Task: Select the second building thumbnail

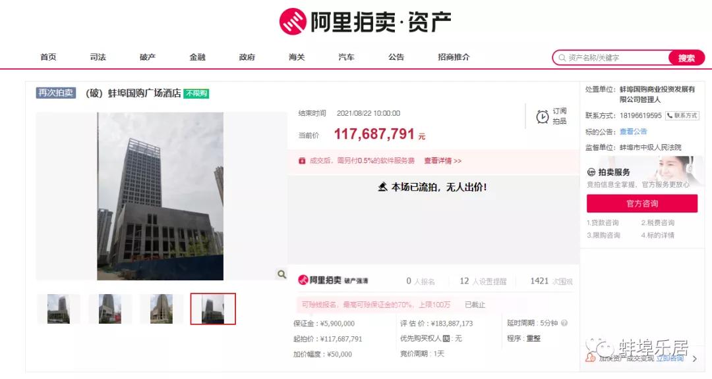Action: tap(110, 309)
